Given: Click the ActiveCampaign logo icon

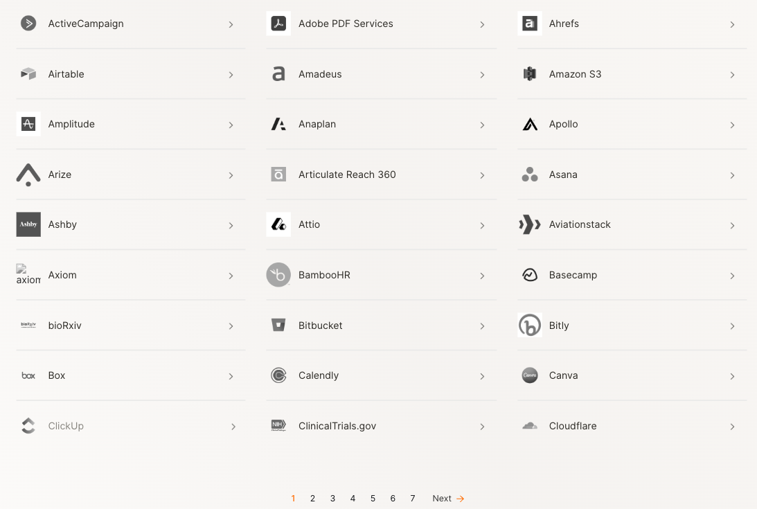Looking at the screenshot, I should [28, 23].
